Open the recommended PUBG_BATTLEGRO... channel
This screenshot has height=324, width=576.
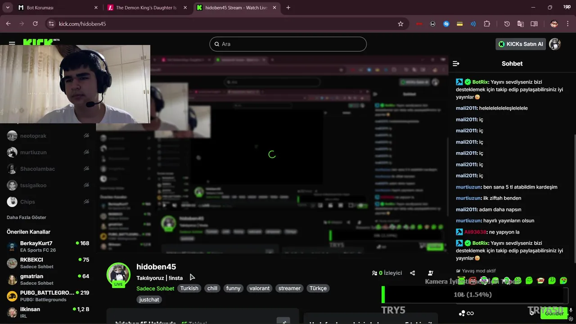48,296
